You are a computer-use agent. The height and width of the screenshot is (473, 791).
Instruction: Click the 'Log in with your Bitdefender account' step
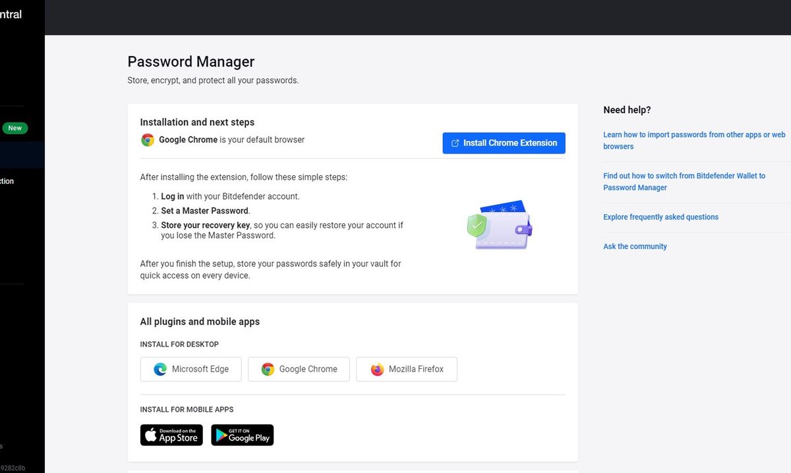point(230,196)
